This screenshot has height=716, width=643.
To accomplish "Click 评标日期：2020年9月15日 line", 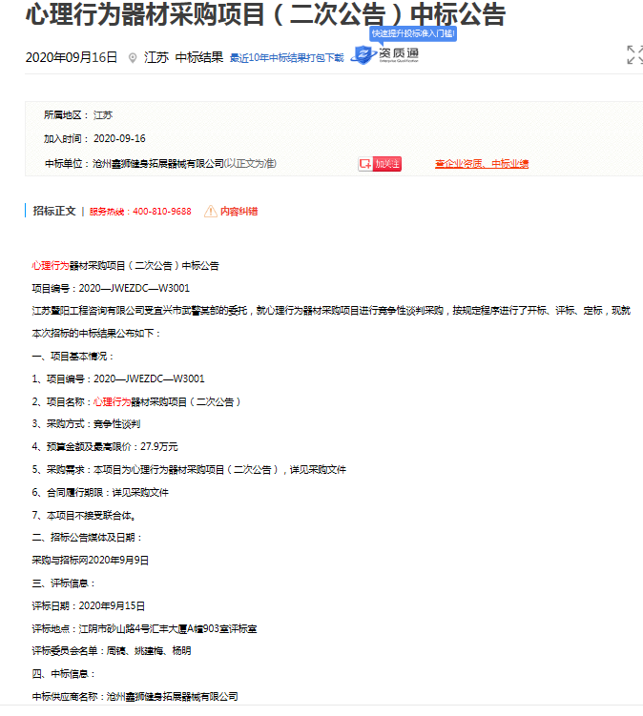I will pos(88,606).
